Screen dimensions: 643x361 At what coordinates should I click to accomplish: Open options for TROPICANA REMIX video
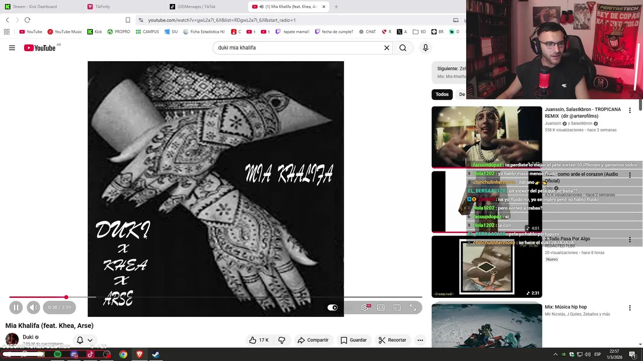[630, 110]
